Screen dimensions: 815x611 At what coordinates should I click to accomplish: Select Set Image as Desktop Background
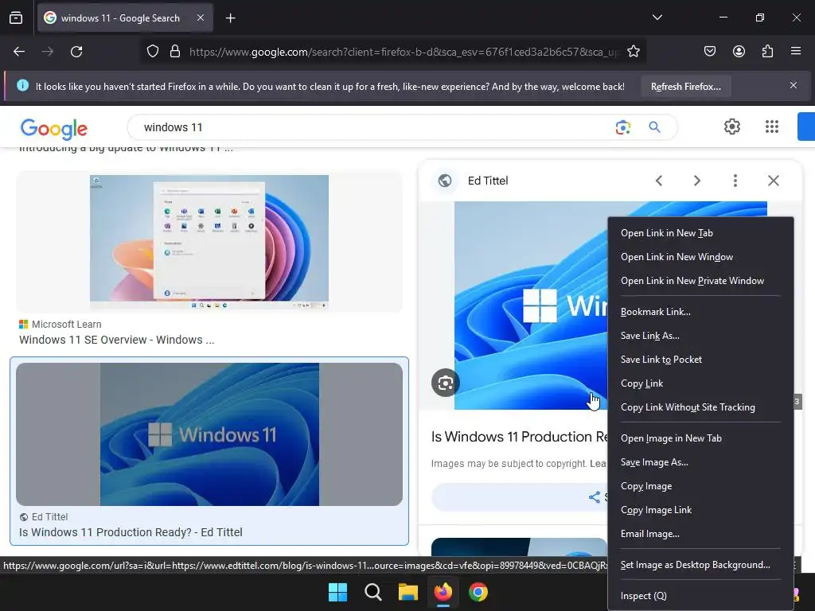click(700, 565)
